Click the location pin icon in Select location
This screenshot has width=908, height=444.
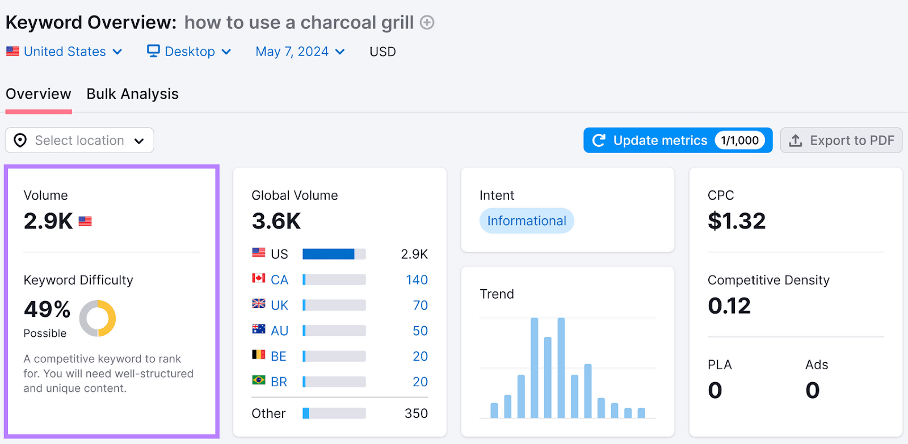point(20,140)
